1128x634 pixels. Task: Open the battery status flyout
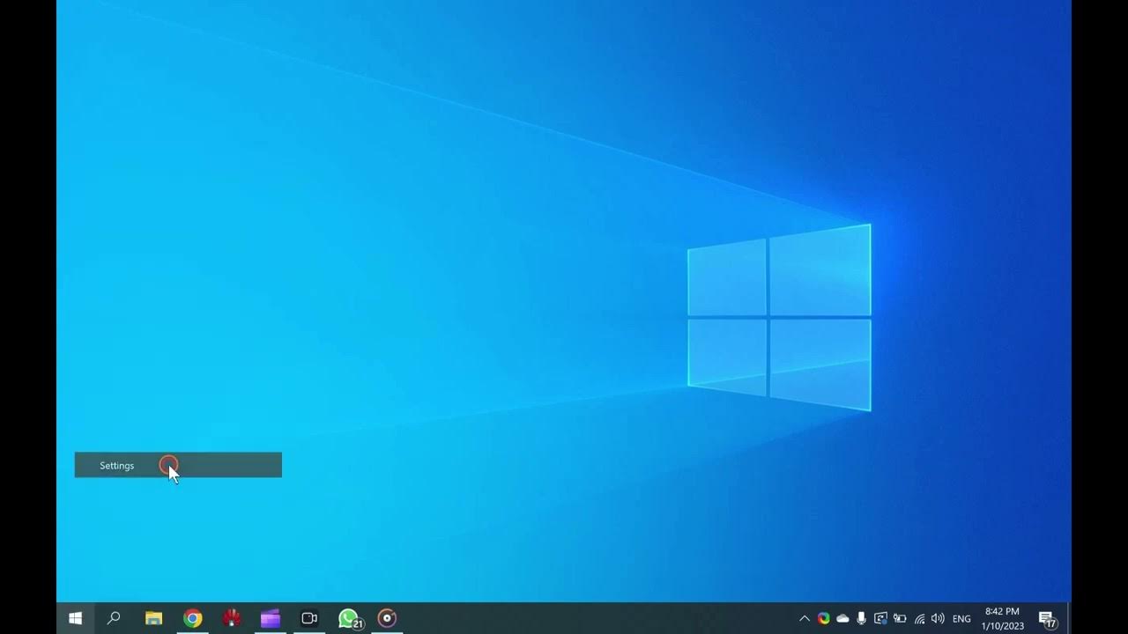click(x=900, y=619)
